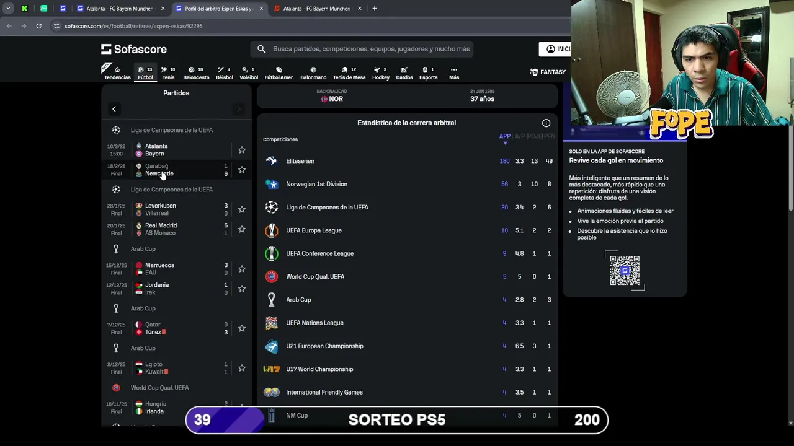This screenshot has height=446, width=794.
Task: Open browser tab search dropdown
Action: pyautogui.click(x=8, y=9)
